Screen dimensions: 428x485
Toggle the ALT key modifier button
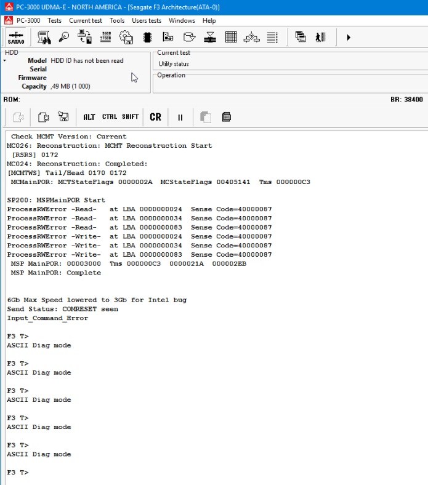point(89,117)
